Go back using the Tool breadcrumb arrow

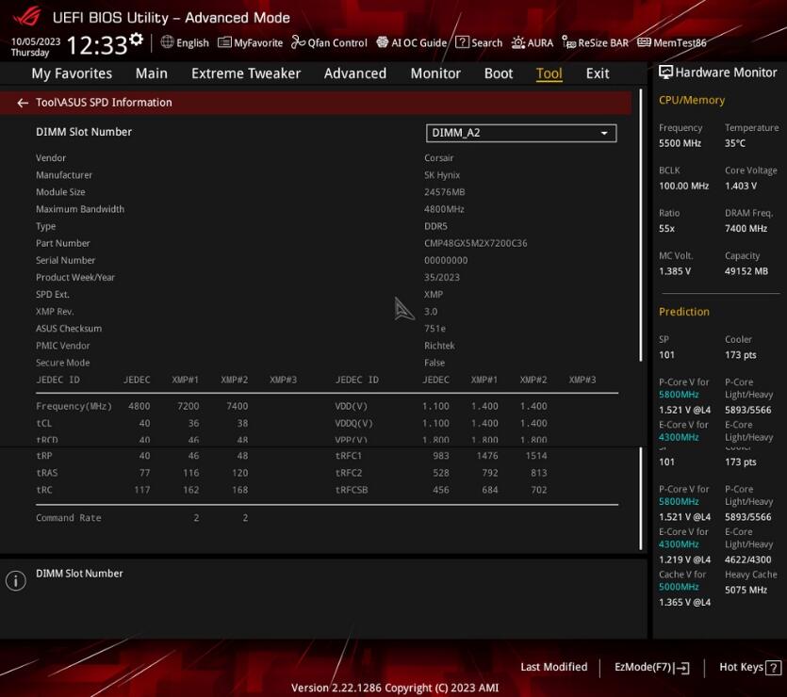[21, 102]
